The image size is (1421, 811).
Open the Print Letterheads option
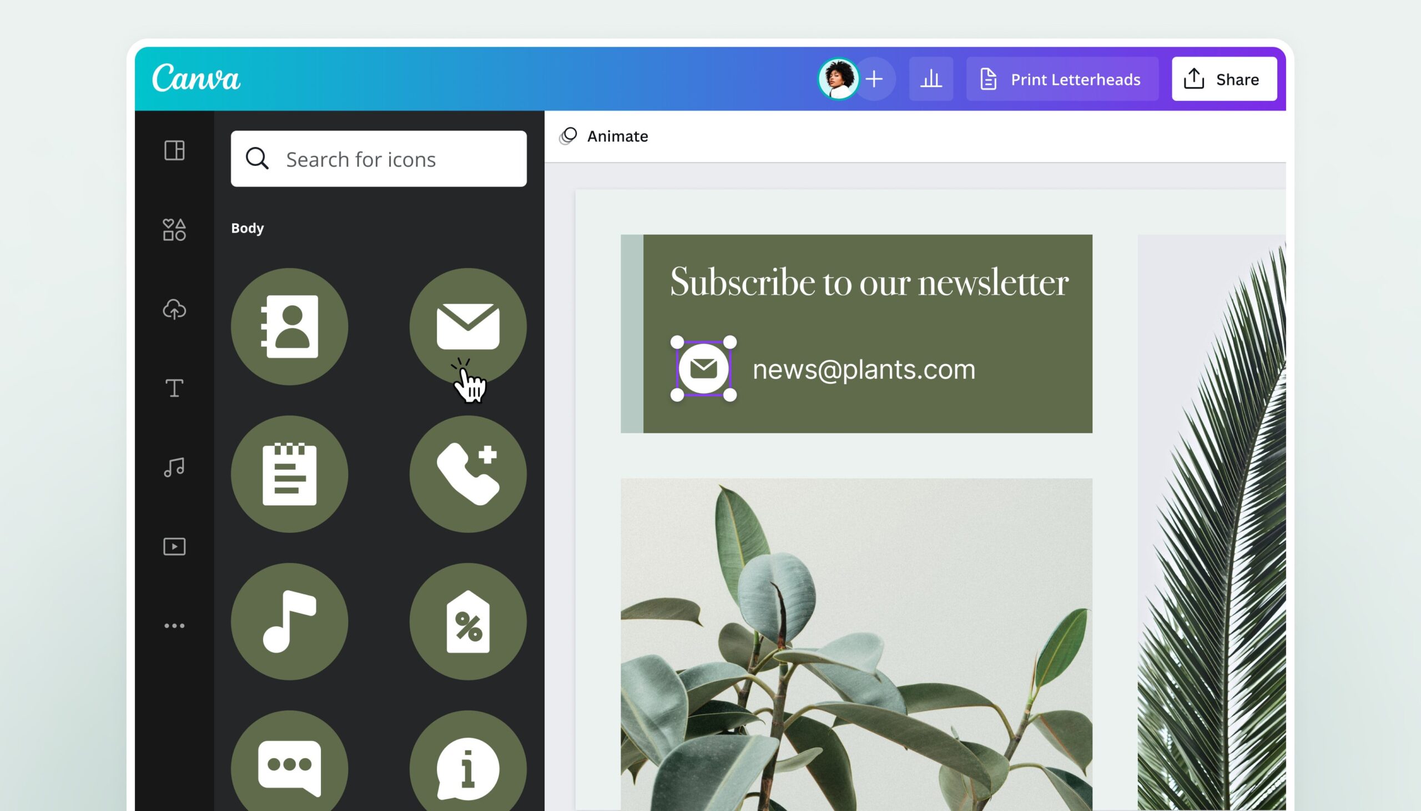1058,79
